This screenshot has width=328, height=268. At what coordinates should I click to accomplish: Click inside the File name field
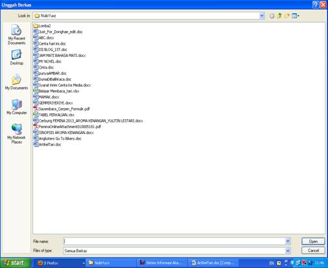(x=174, y=241)
